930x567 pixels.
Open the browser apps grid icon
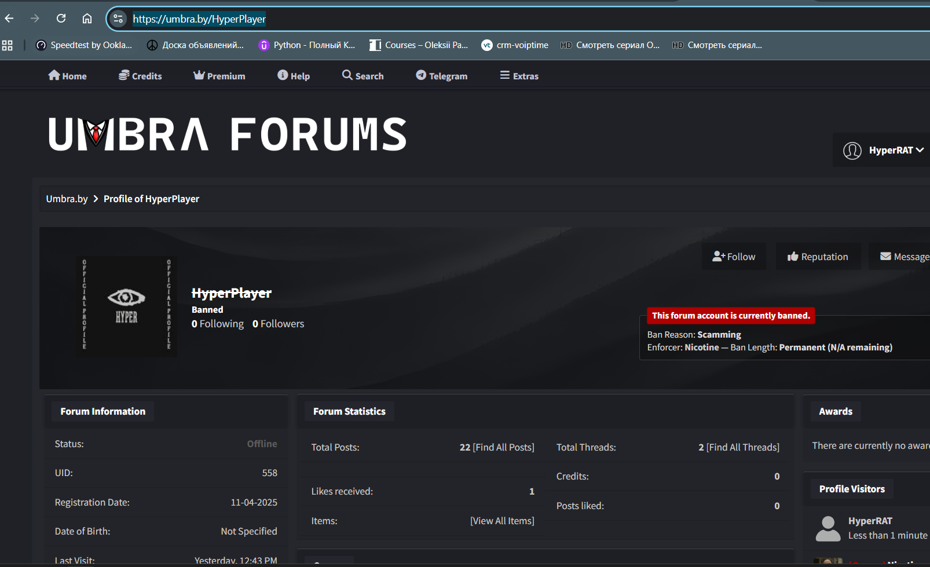pyautogui.click(x=8, y=45)
